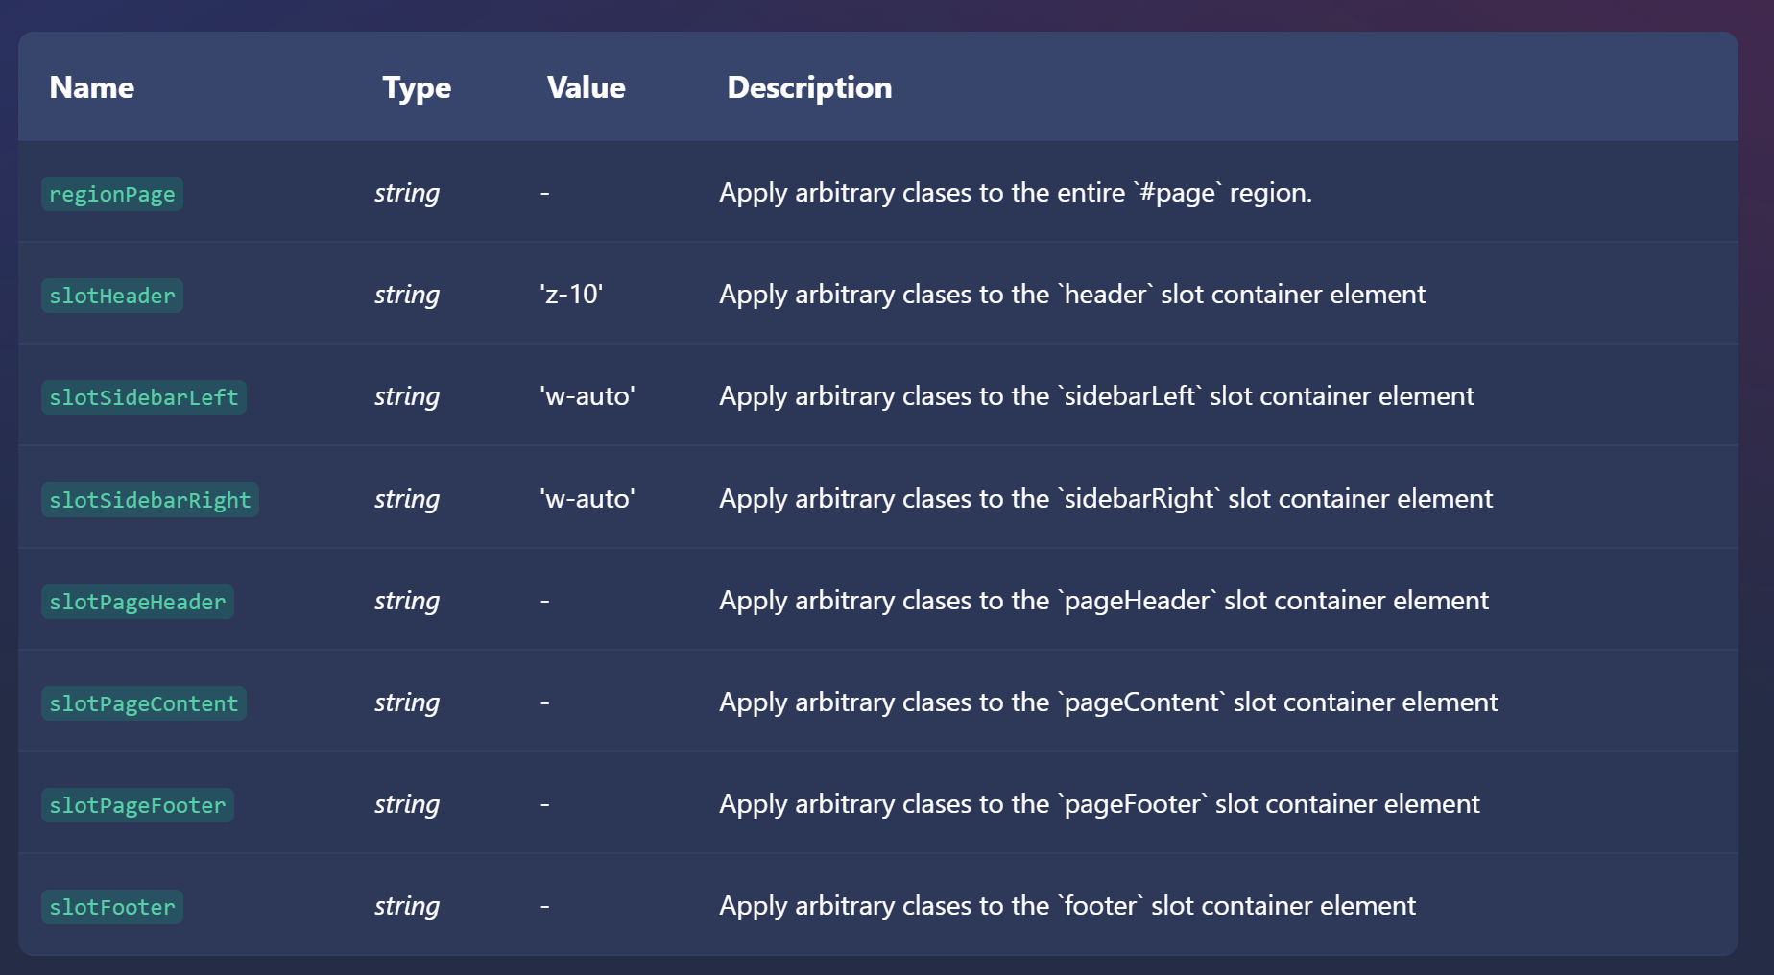
Task: Click the pageContent slot description text
Action: tap(1109, 702)
